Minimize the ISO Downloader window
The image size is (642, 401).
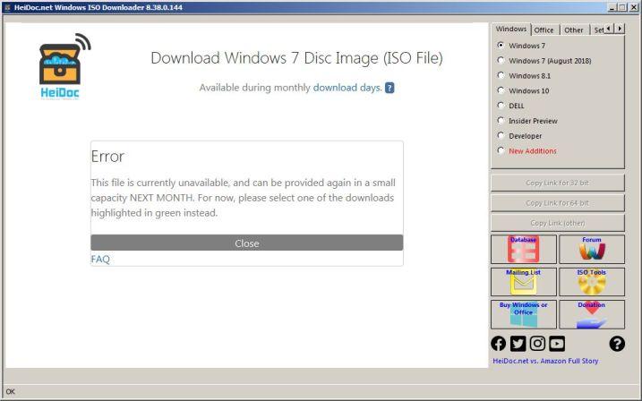[612, 7]
